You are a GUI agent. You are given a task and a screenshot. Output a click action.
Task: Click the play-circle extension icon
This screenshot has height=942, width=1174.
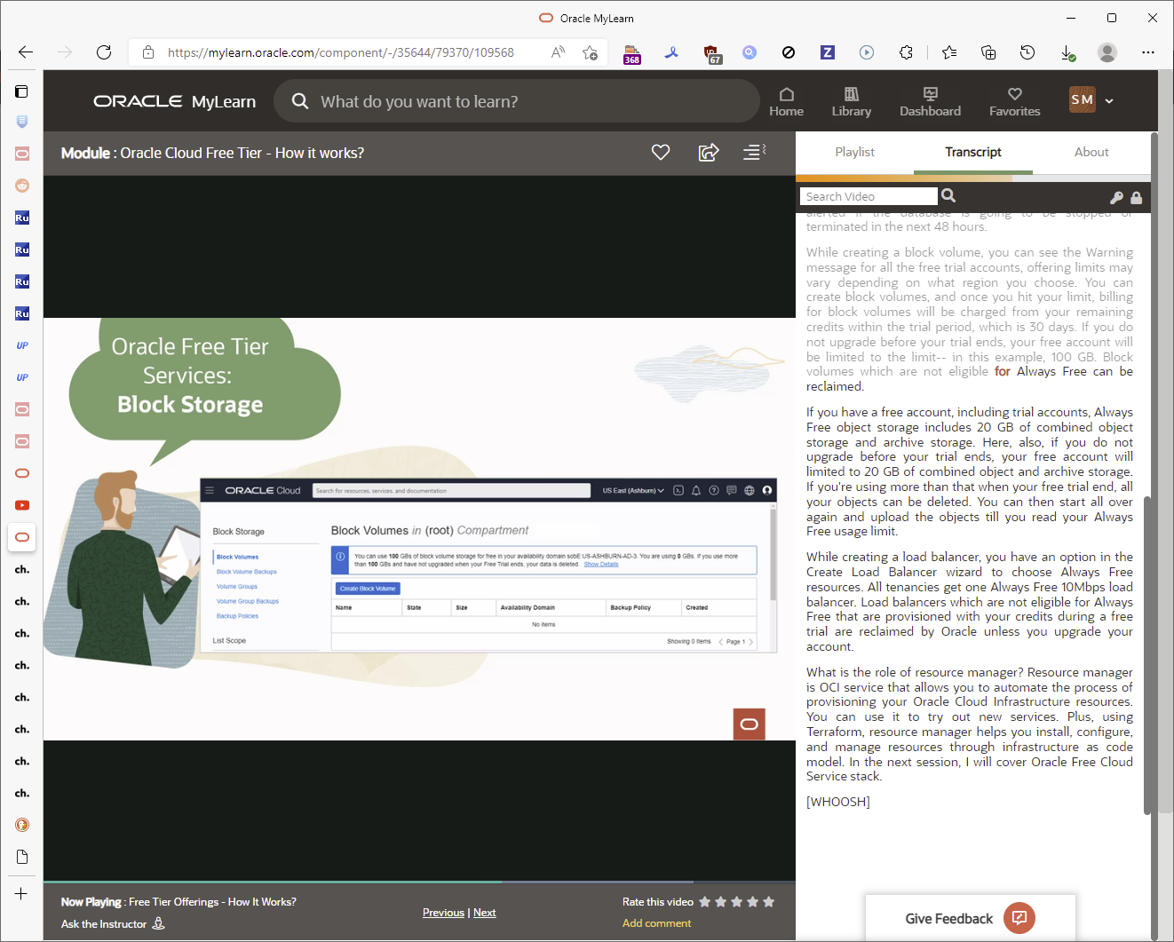tap(867, 52)
